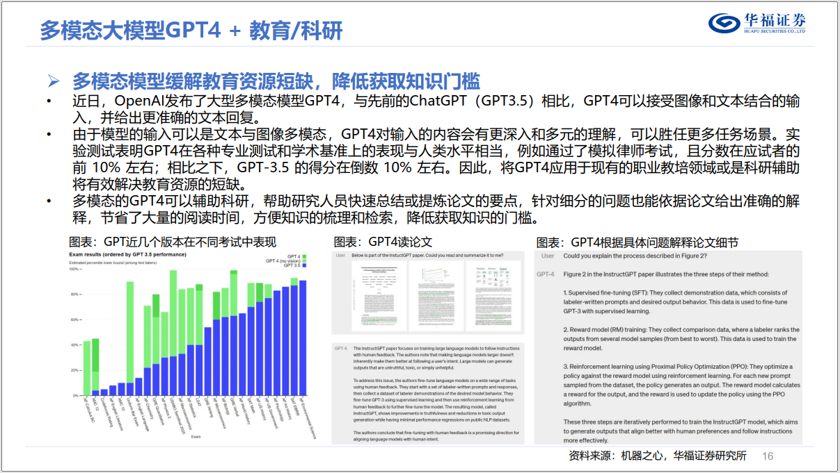Screen dimensions: 840x473
Task: Click the 'GPT-4' label in the rightmost panel
Action: [x=546, y=274]
